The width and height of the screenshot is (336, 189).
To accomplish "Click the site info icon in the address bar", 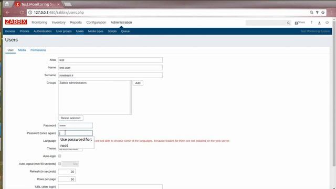I will [30, 13].
